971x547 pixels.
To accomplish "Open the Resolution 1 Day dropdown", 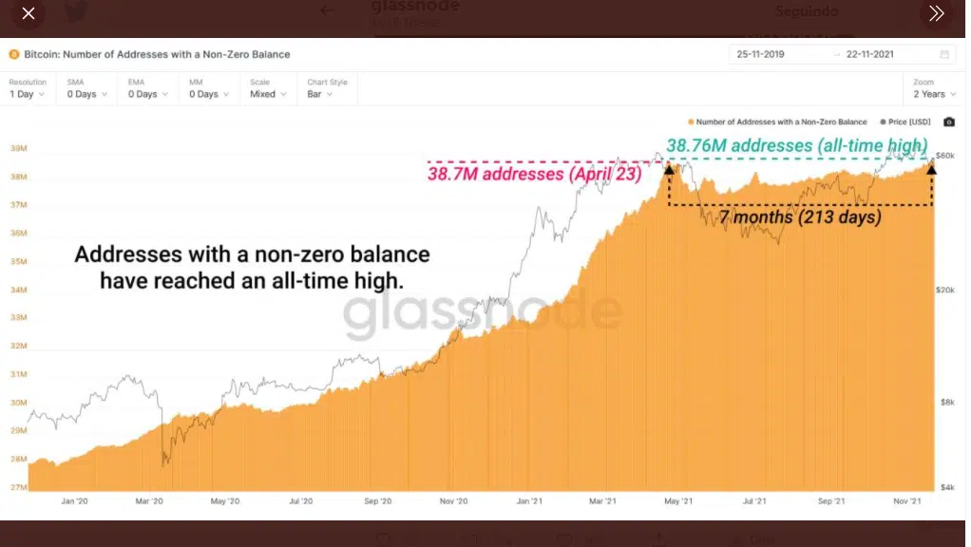I will click(28, 88).
